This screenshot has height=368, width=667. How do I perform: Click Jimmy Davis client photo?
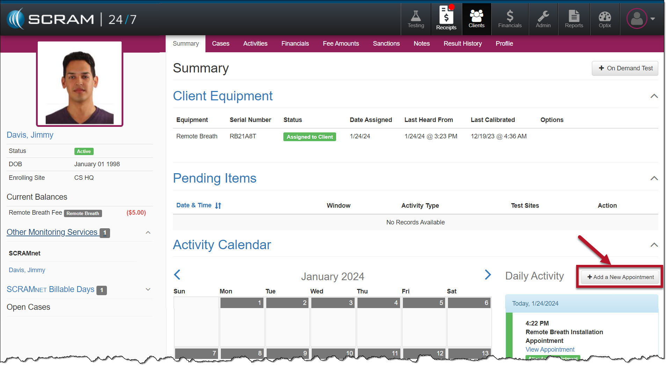pos(80,84)
